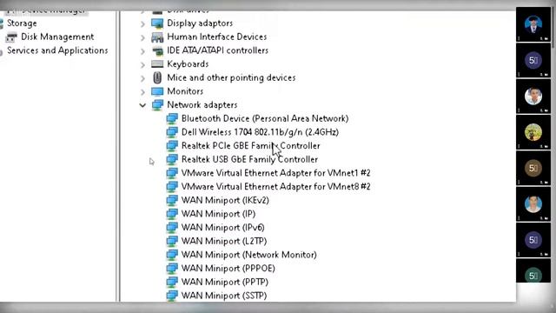
Task: Select WAN Miniport (PPPOE) entry
Action: 228,269
